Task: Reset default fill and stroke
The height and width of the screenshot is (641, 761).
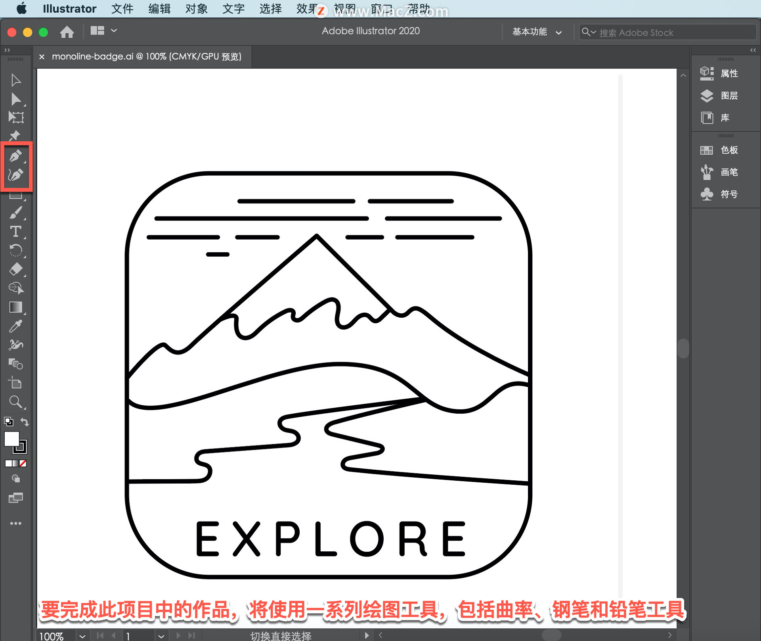Action: (8, 421)
